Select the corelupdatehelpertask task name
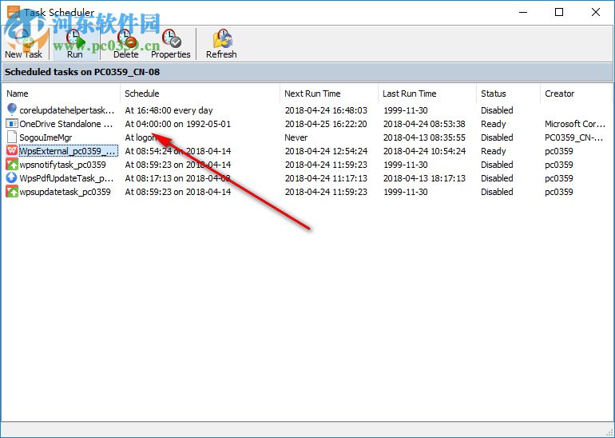Image resolution: width=615 pixels, height=438 pixels. 67,110
